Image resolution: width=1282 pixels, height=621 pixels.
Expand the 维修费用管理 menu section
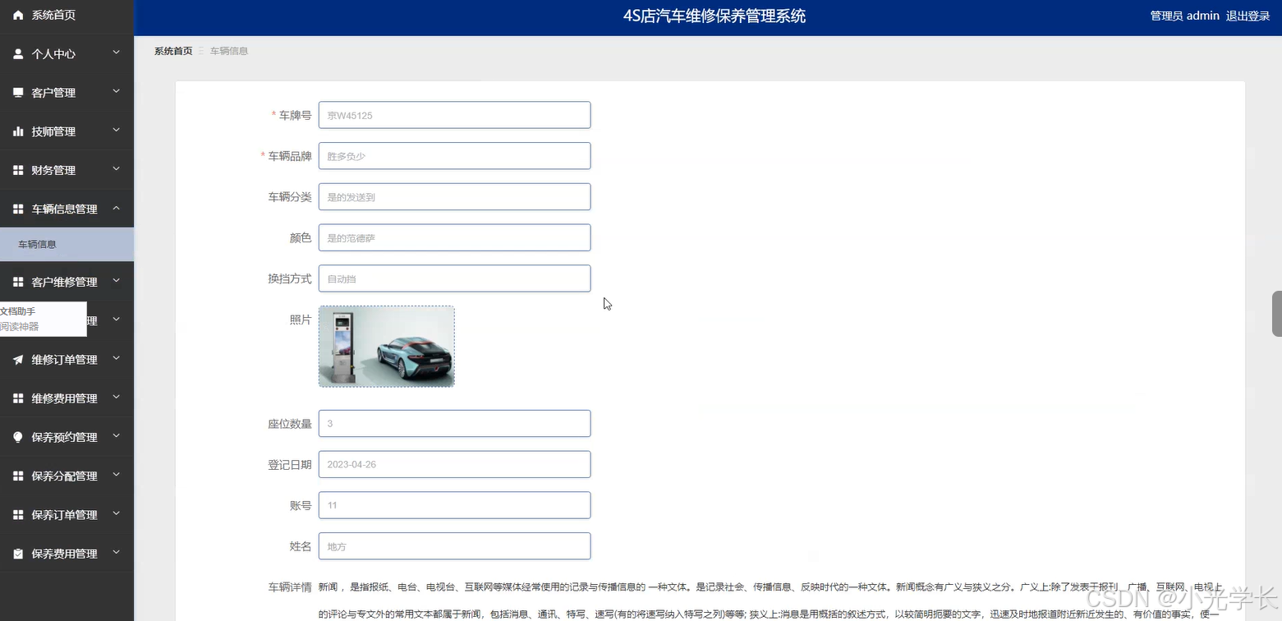(x=66, y=398)
